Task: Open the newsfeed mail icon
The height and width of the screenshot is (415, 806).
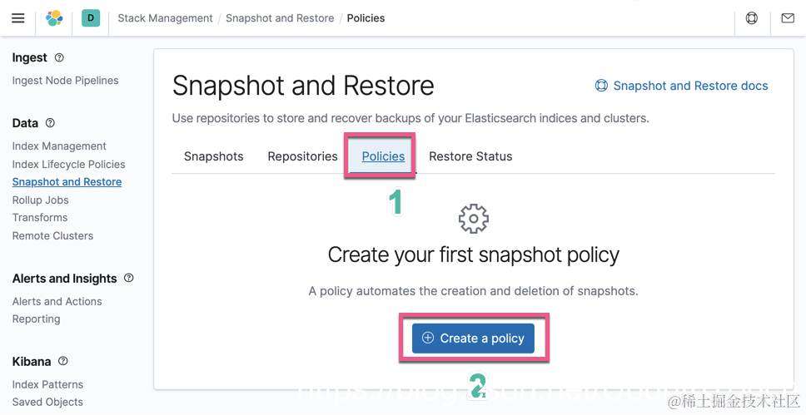Action: pyautogui.click(x=788, y=18)
